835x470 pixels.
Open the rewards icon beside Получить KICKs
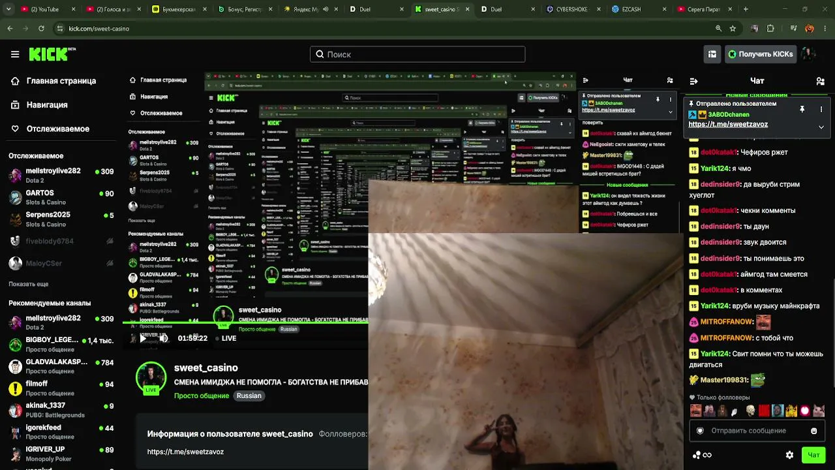pyautogui.click(x=712, y=54)
